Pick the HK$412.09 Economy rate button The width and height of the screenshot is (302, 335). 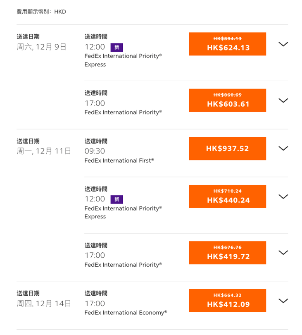click(x=228, y=301)
